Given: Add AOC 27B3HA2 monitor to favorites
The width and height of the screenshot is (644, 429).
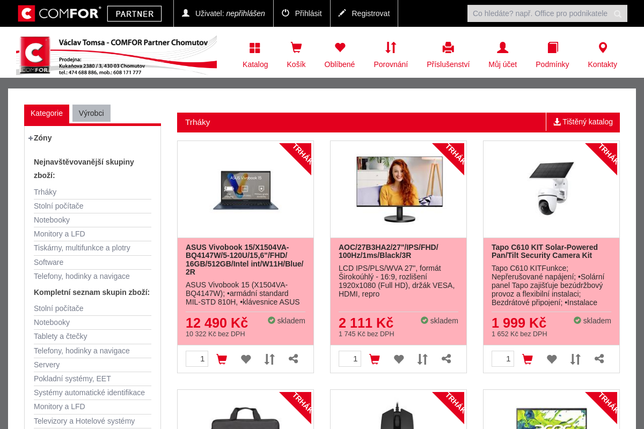Looking at the screenshot, I should click(x=399, y=359).
